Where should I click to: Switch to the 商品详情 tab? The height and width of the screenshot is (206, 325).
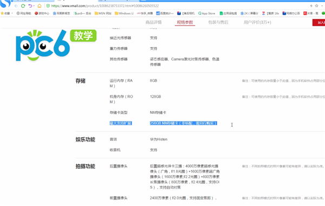click(154, 22)
